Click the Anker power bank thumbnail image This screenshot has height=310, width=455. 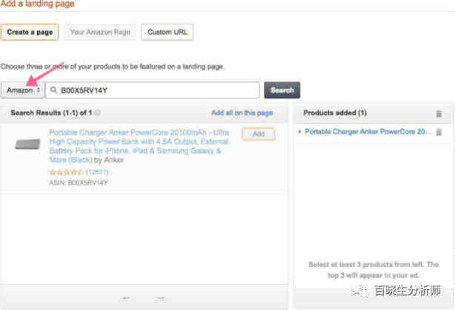point(27,144)
